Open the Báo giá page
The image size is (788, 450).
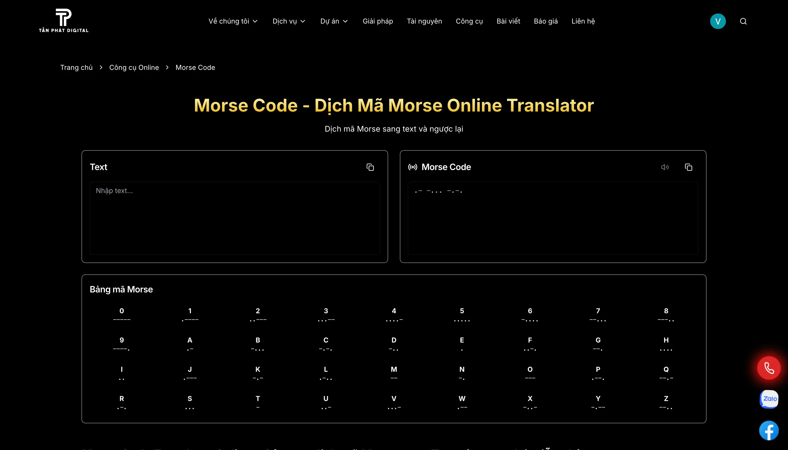546,21
